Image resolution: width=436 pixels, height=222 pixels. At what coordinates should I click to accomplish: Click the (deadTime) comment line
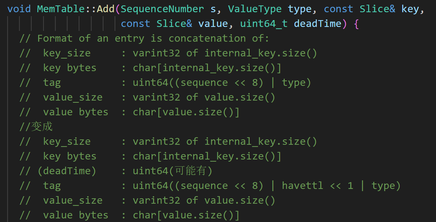[x=116, y=171]
